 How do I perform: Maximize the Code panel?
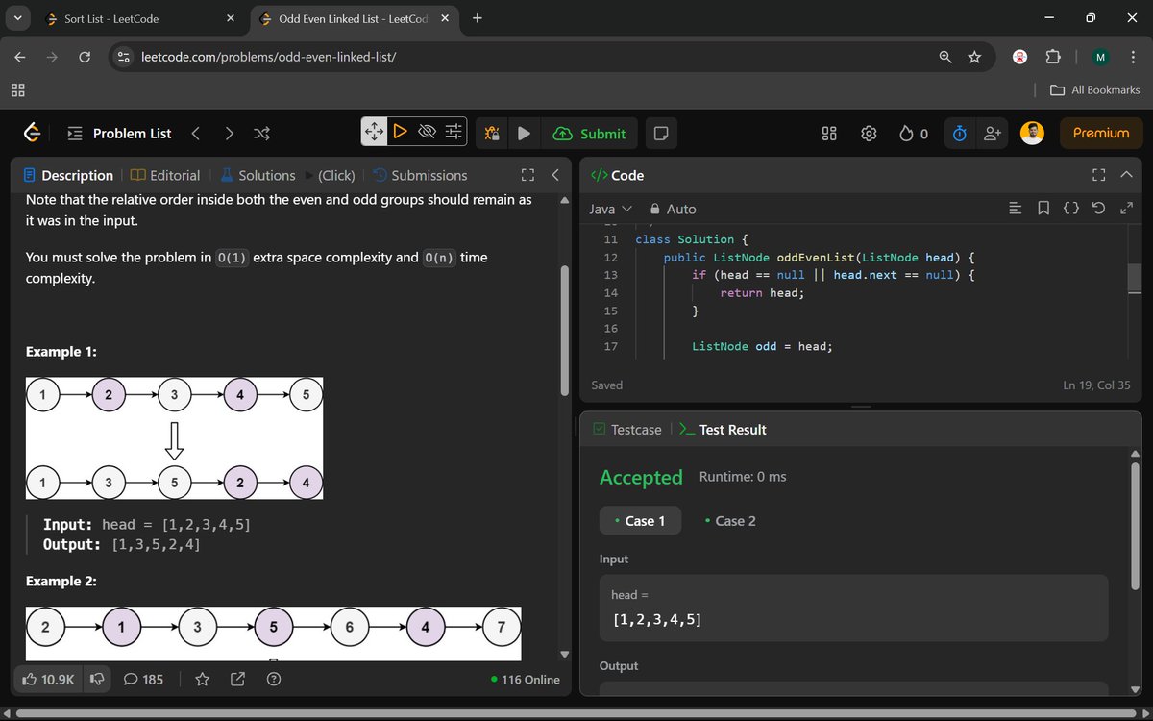click(x=1099, y=175)
